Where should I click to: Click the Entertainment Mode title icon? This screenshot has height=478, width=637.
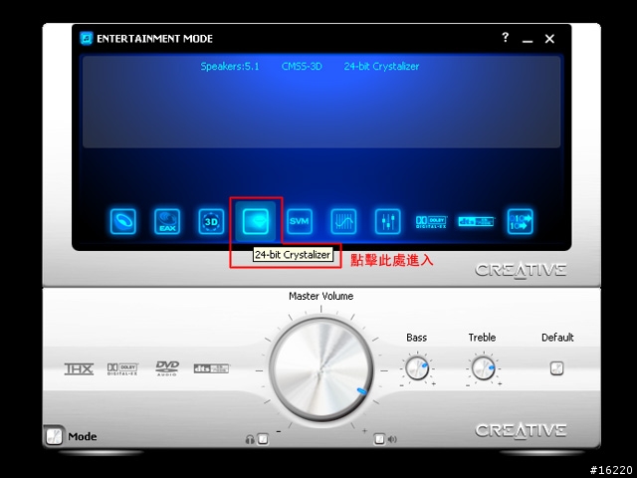click(87, 39)
